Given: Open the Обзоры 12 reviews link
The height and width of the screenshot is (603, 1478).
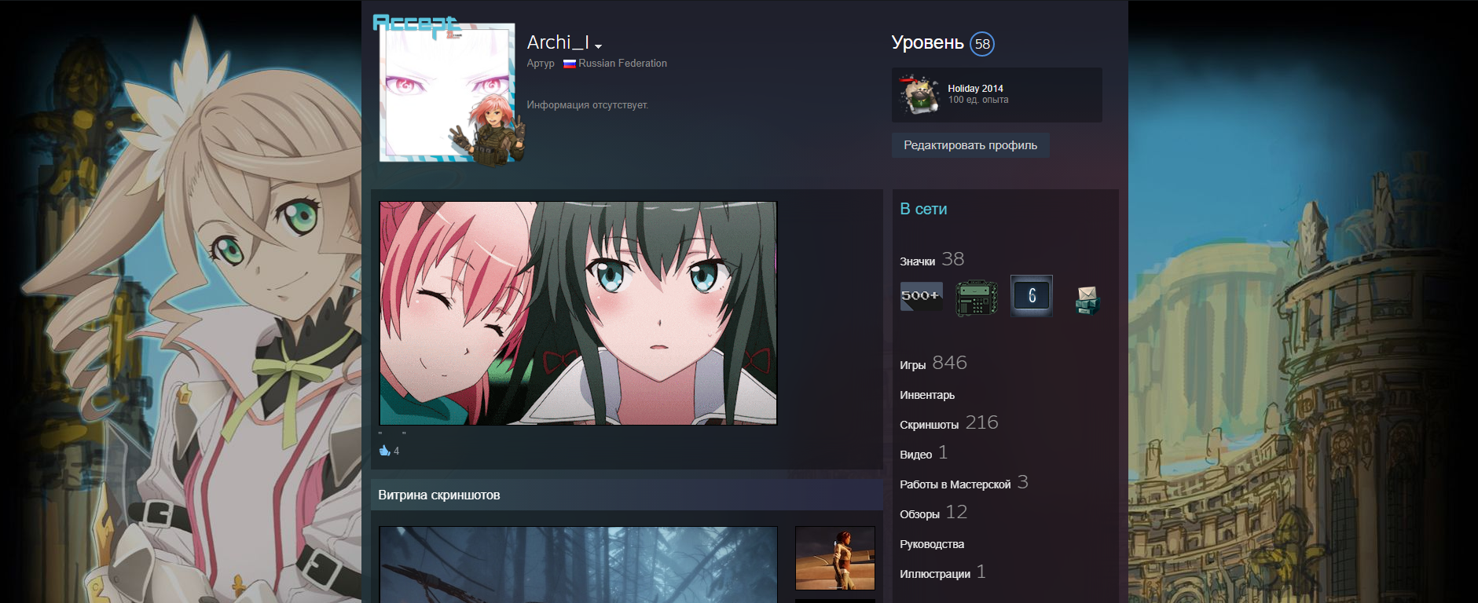Looking at the screenshot, I should tap(933, 513).
